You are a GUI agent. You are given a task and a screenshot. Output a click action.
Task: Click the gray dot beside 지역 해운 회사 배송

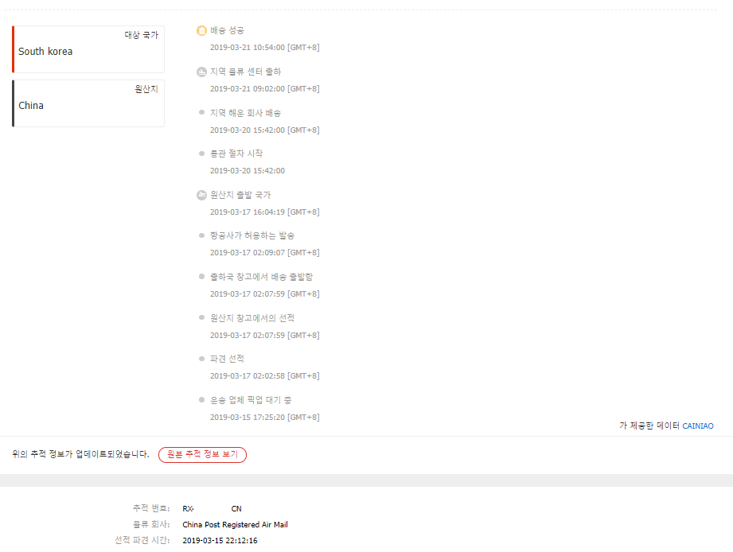tap(201, 112)
